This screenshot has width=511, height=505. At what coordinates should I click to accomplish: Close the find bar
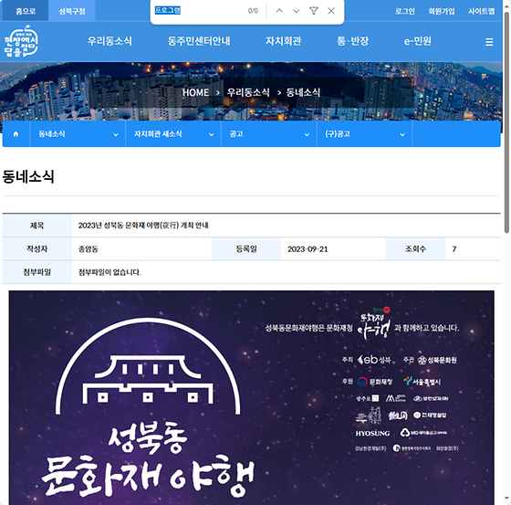pyautogui.click(x=331, y=11)
